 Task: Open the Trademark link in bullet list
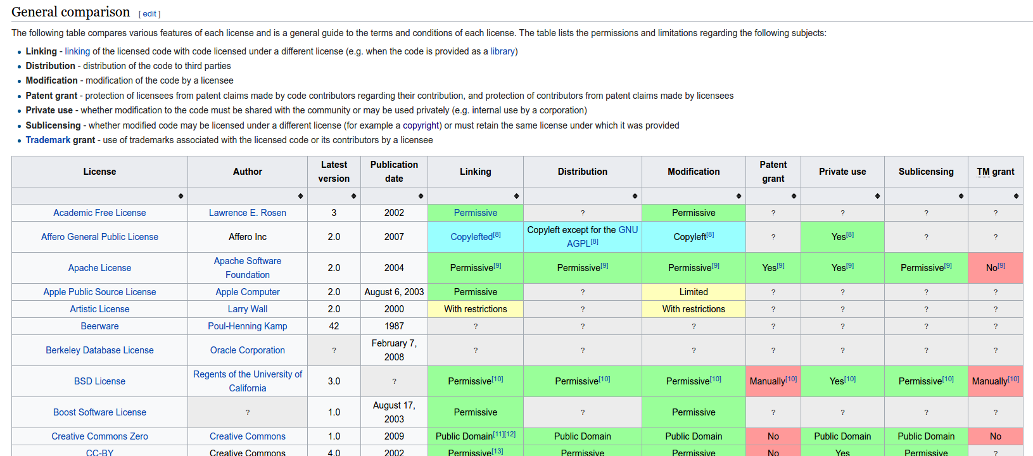click(x=48, y=140)
